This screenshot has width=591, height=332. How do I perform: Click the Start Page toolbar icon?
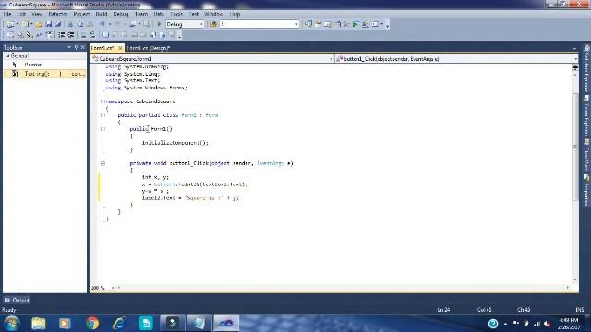(356, 24)
